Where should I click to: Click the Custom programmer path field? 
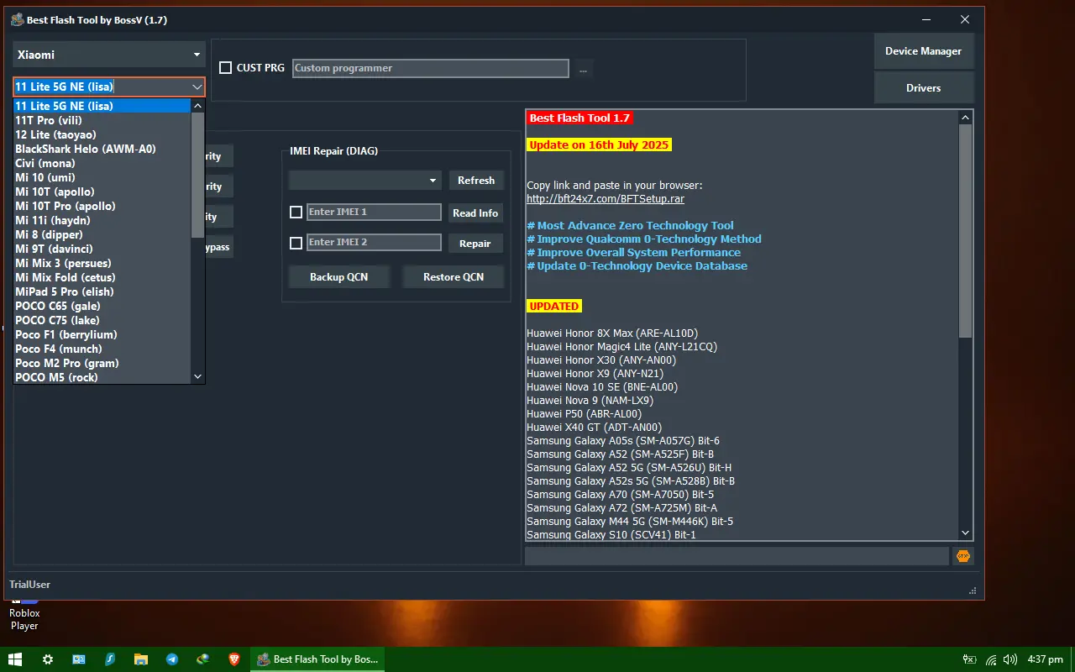click(431, 68)
